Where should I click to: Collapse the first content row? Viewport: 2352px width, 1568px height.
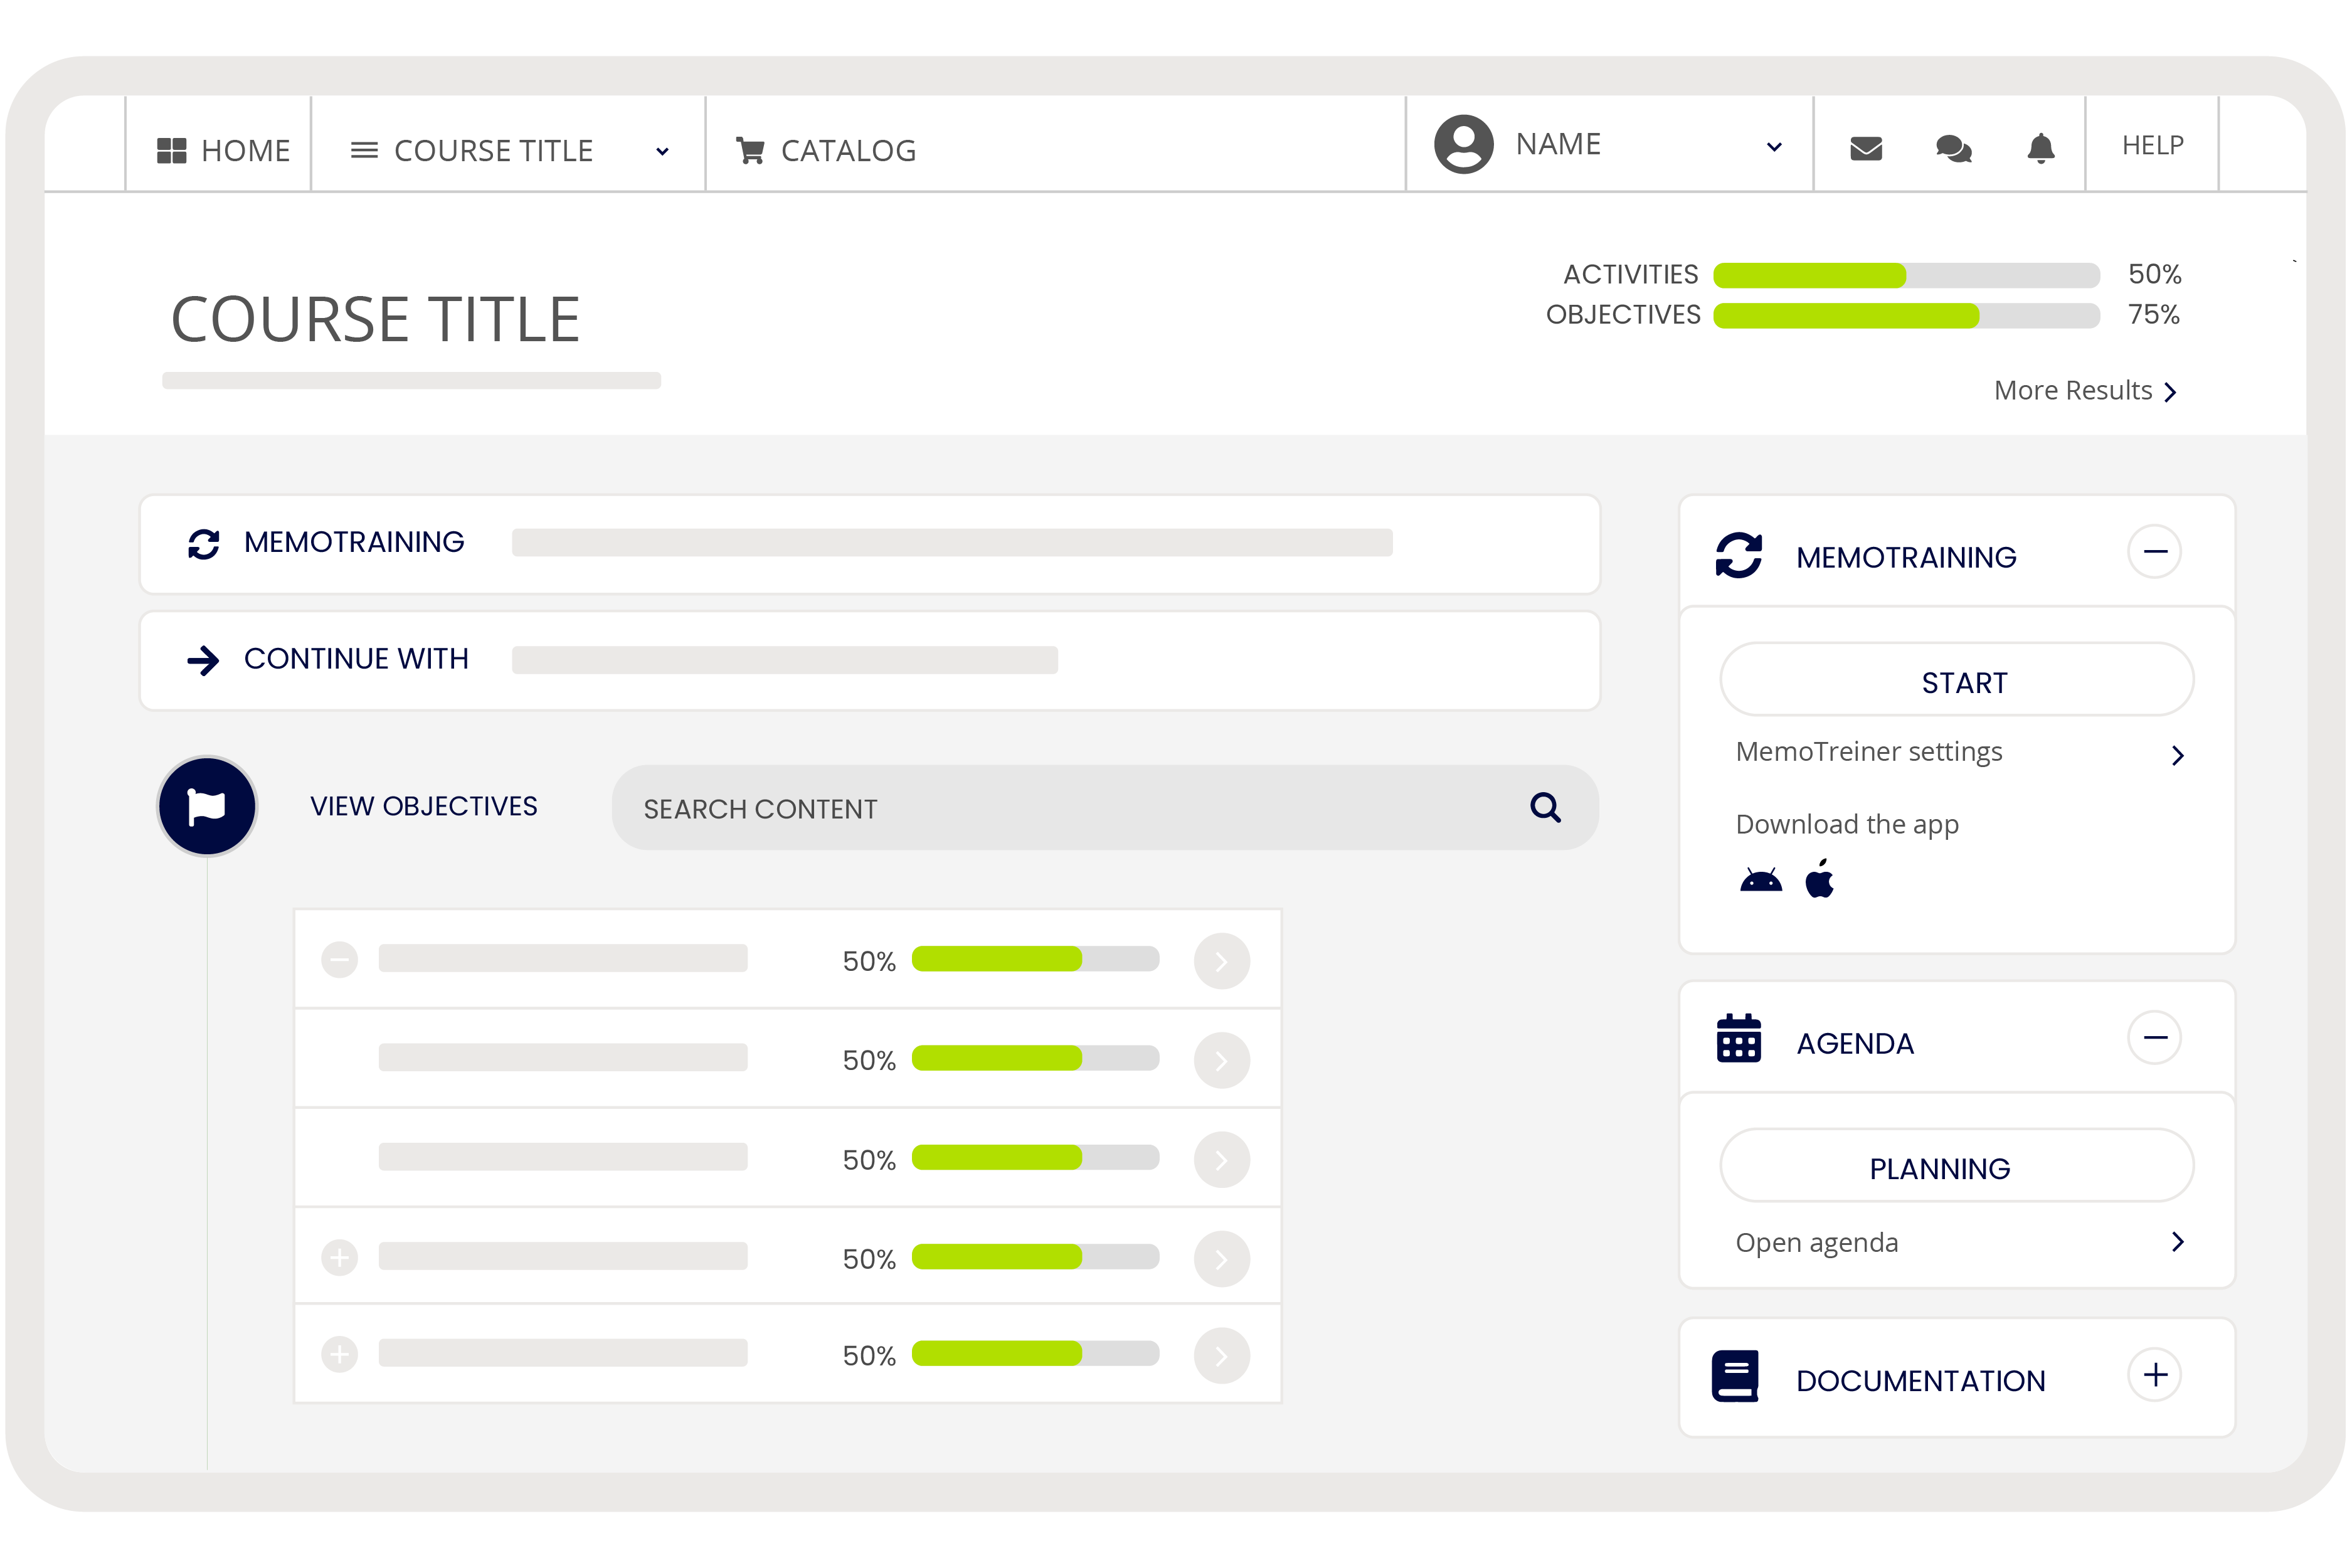(339, 960)
